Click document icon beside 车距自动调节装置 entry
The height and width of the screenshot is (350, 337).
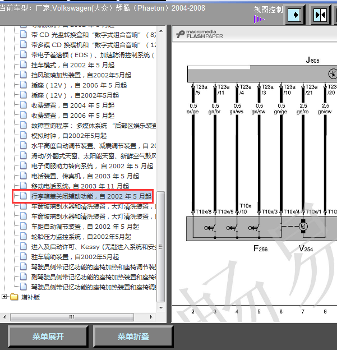24,227
